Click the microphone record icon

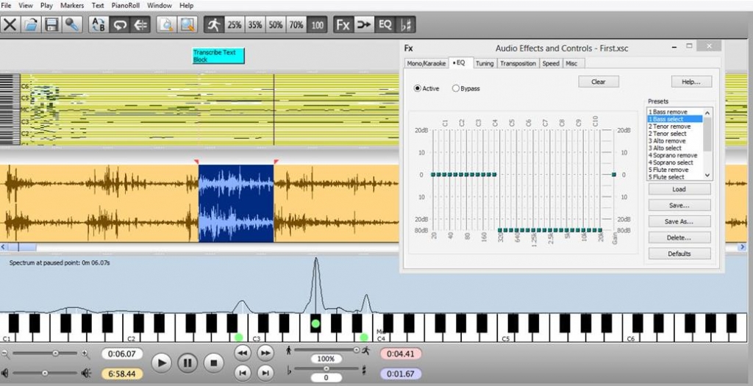[72, 24]
